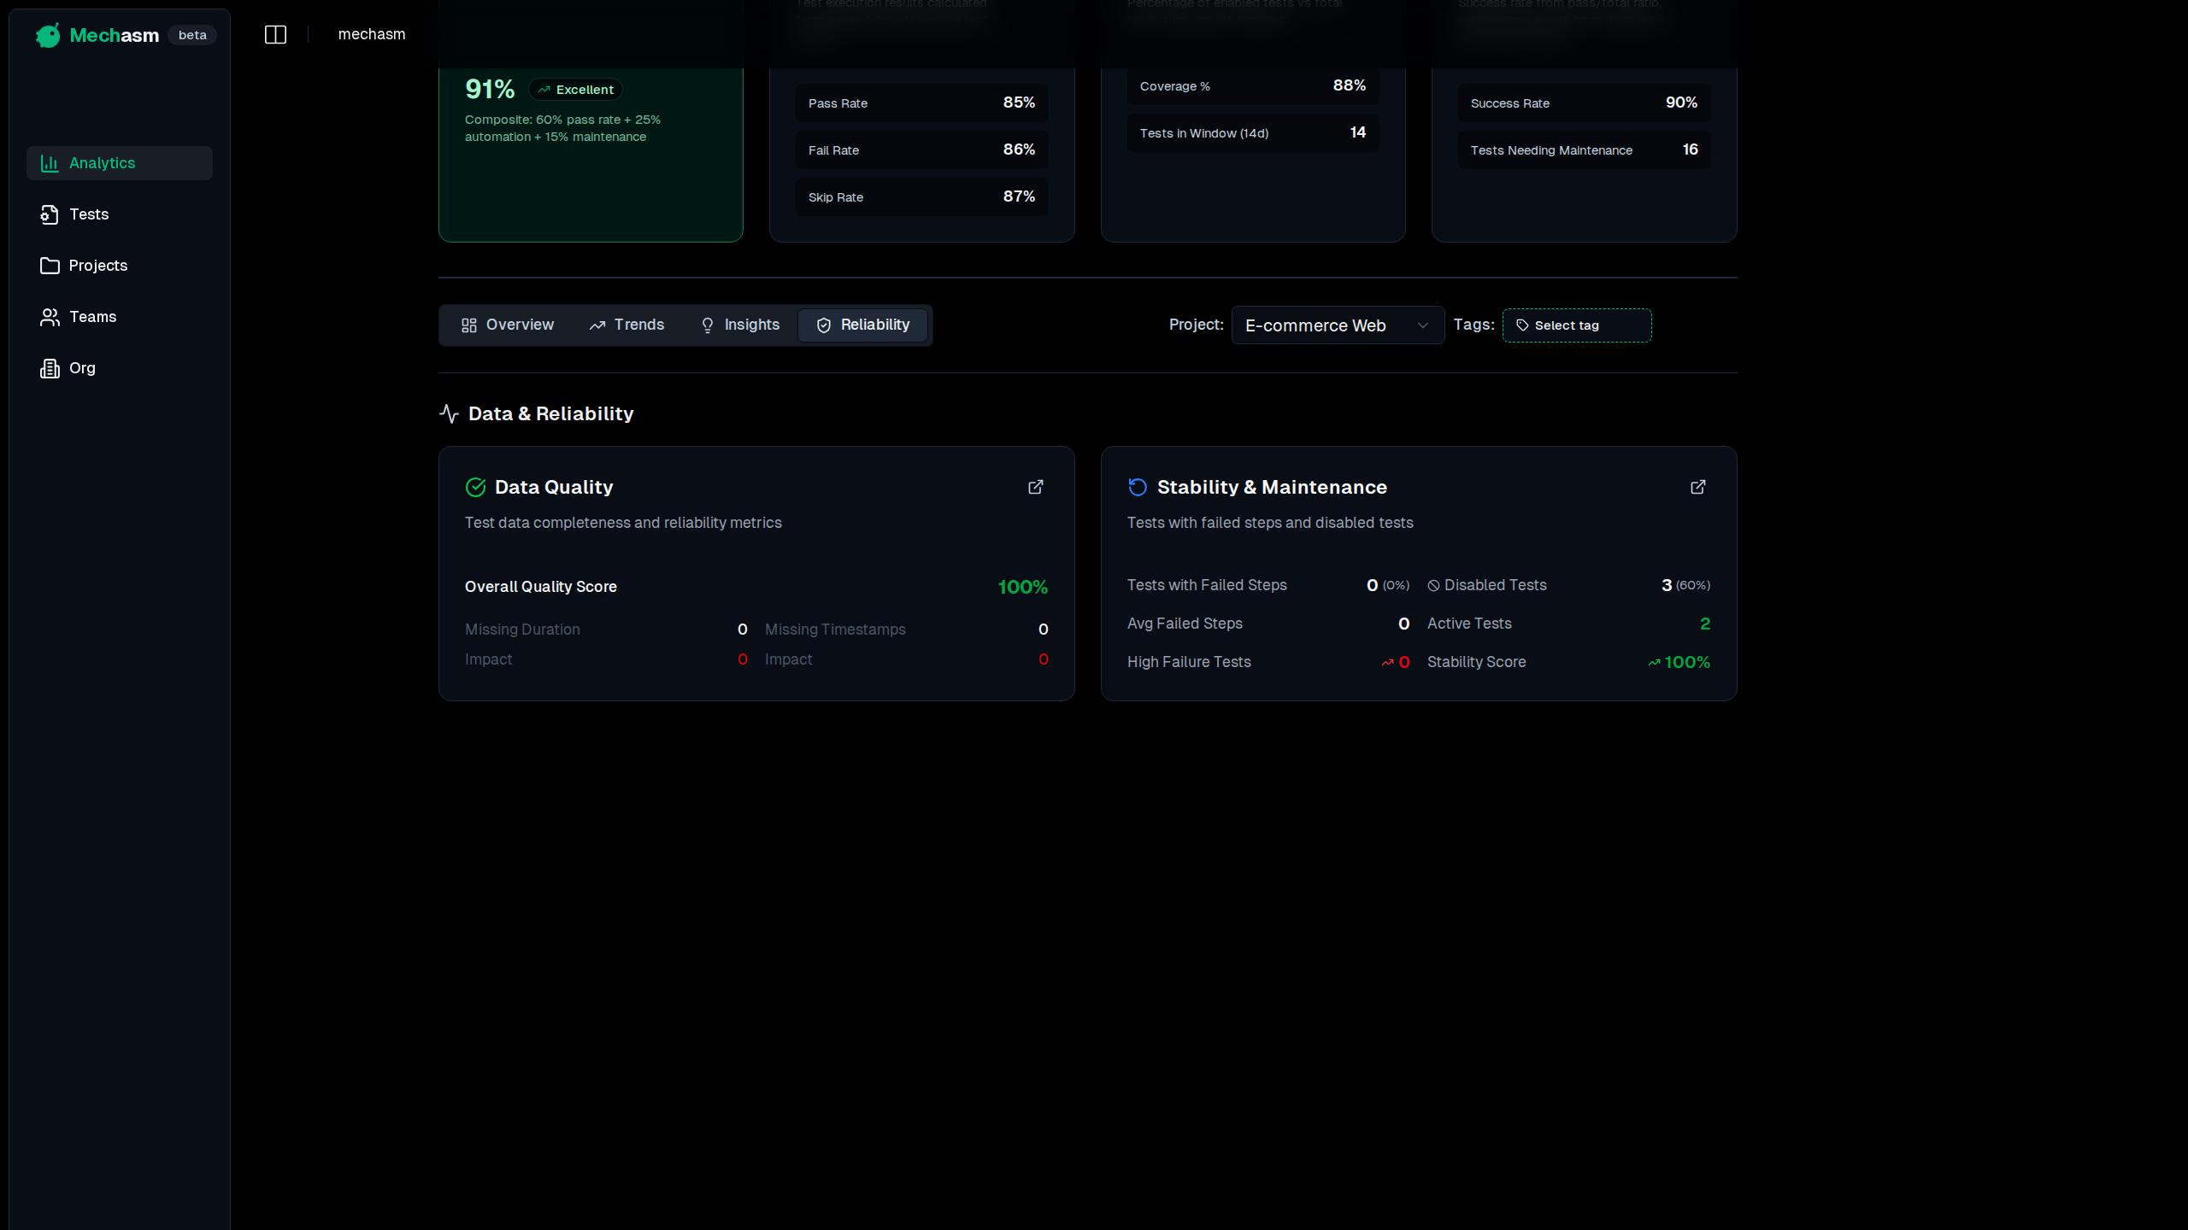Click the Stability Score 100% value

1685,662
